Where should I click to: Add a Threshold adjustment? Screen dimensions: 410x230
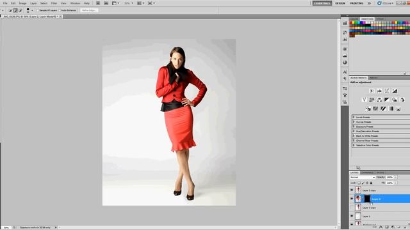[383, 109]
